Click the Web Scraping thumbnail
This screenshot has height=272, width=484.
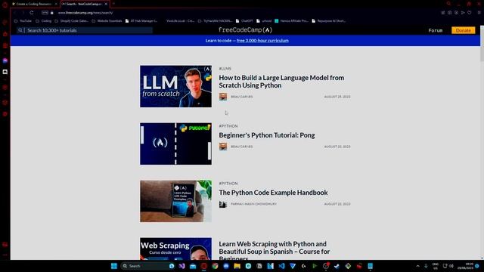(x=176, y=249)
